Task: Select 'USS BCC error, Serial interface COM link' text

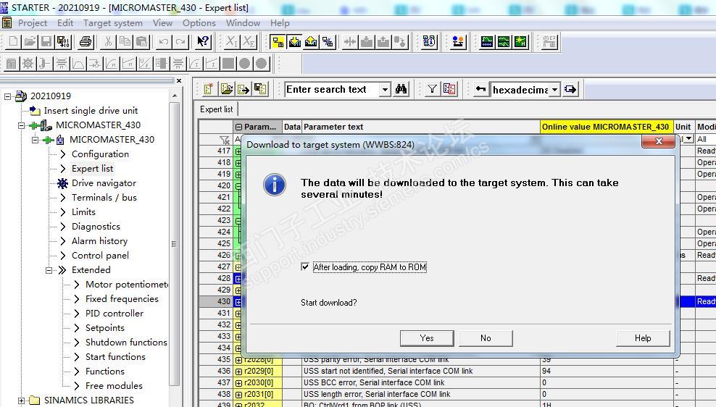Action: click(x=374, y=383)
